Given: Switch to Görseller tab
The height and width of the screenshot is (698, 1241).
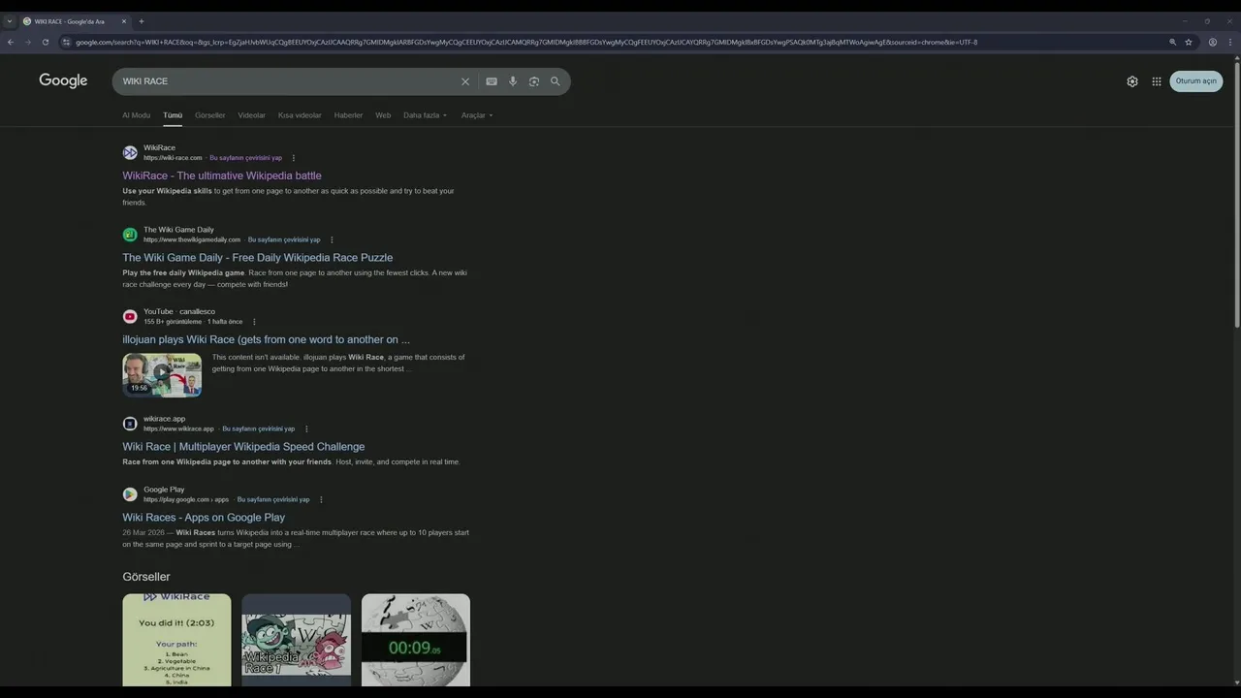Looking at the screenshot, I should (x=209, y=115).
